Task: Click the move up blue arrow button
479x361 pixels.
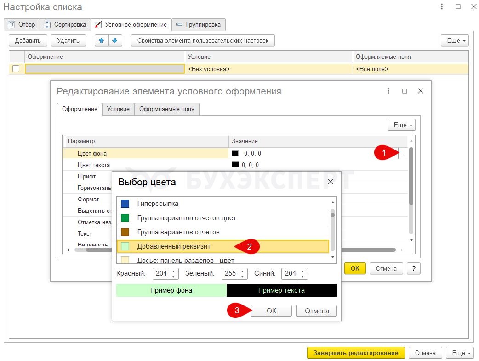Action: 102,40
